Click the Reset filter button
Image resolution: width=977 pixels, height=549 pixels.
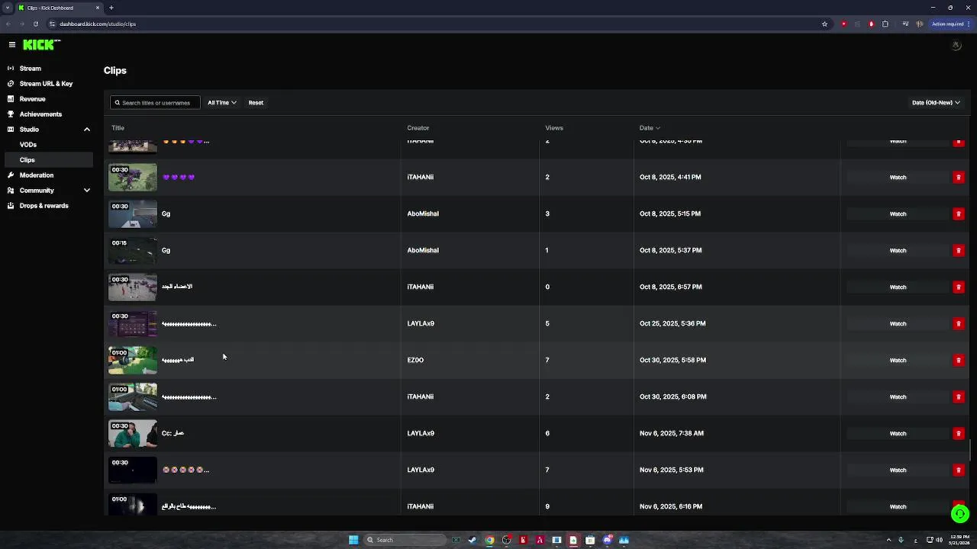tap(256, 102)
